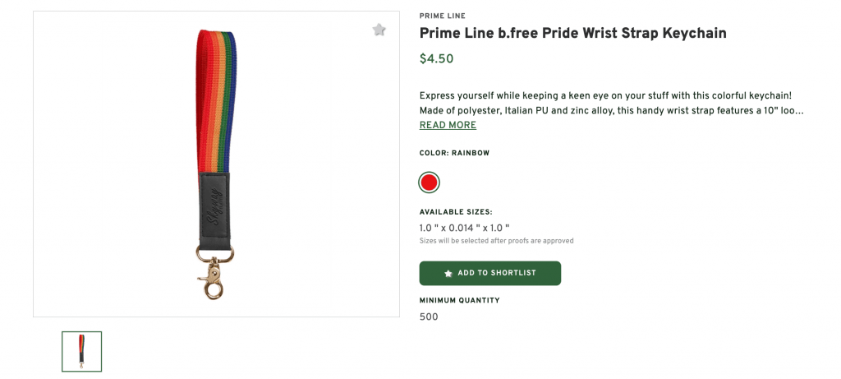Click the note about sizes selected after proofs

pyautogui.click(x=496, y=241)
